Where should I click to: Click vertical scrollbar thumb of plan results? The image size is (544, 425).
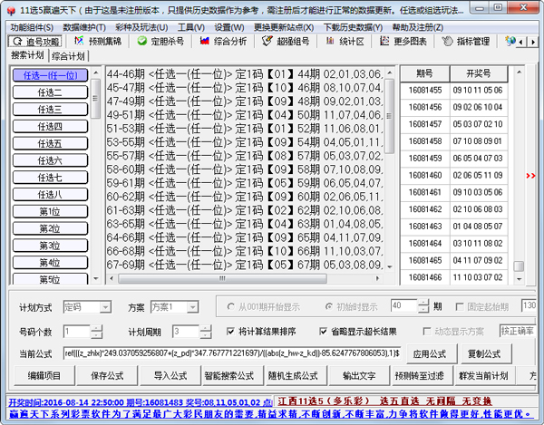(x=390, y=116)
